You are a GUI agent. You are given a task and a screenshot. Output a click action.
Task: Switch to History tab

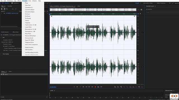(x=3, y=72)
